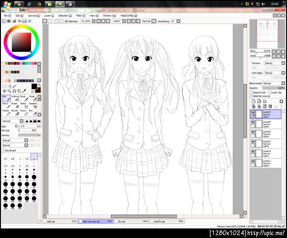Adjust the brush Density slider
The image size is (287, 238).
pyautogui.click(x=30, y=135)
